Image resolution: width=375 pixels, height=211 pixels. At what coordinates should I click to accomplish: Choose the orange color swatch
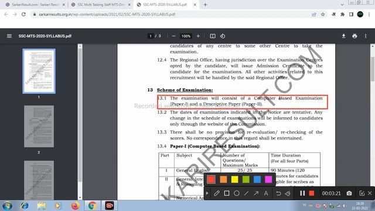[223, 179]
